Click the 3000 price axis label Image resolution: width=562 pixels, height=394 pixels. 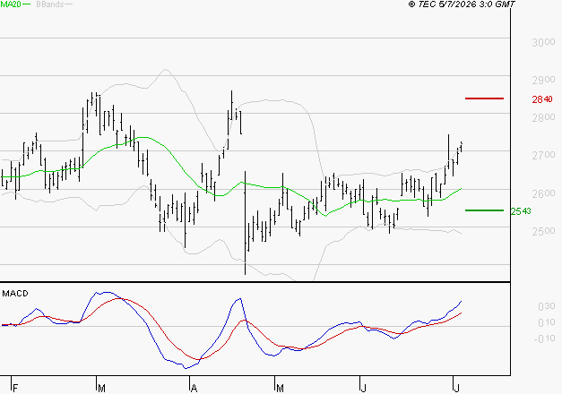pos(543,42)
